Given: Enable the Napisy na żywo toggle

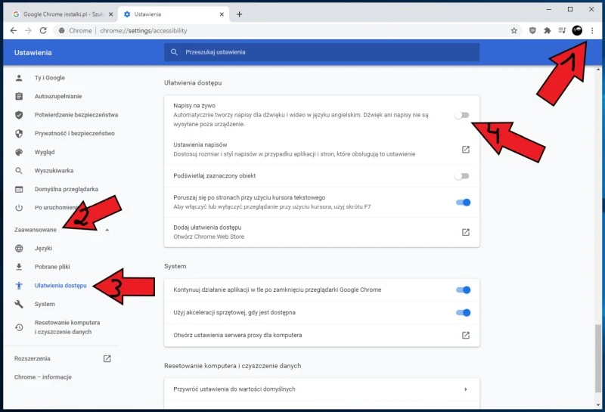Looking at the screenshot, I should [x=462, y=115].
